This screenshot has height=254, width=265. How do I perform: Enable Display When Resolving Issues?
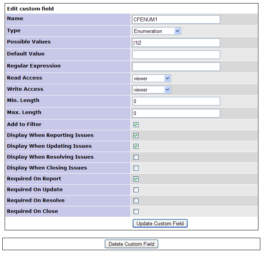pyautogui.click(x=136, y=157)
